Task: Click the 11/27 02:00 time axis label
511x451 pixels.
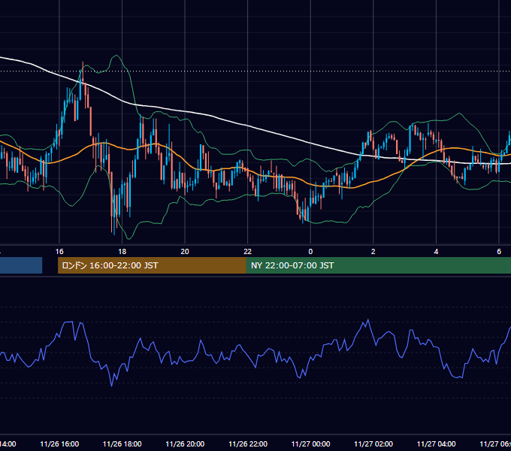Action: click(x=373, y=443)
